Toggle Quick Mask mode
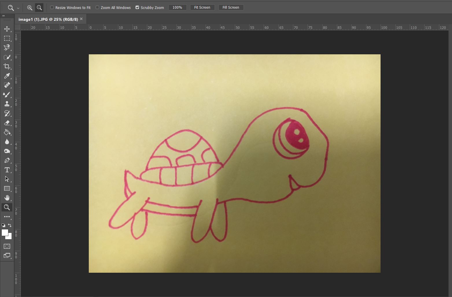The image size is (452, 297). (x=7, y=246)
